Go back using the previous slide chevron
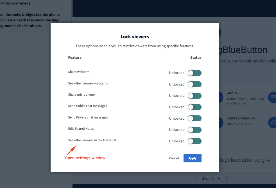This screenshot has width=276, height=188. 195,178
